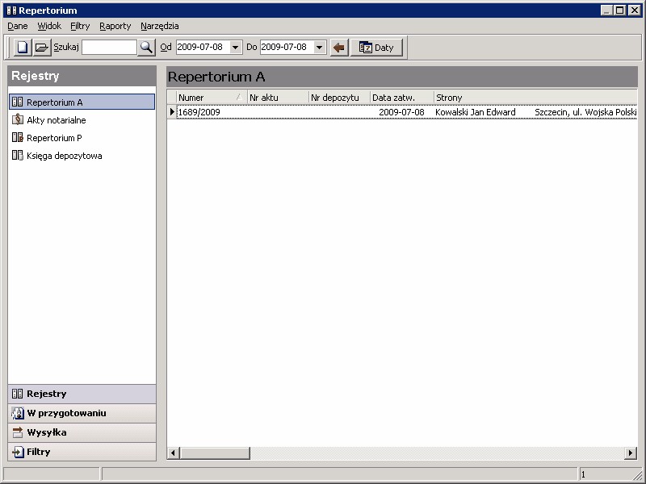Screen dimensions: 646x484
Task: Click in the Szukaj search field
Action: click(x=109, y=48)
